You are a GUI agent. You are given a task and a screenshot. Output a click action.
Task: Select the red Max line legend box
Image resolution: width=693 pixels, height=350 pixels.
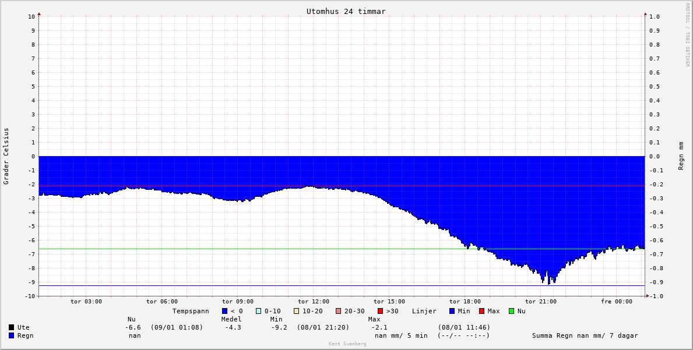482,311
